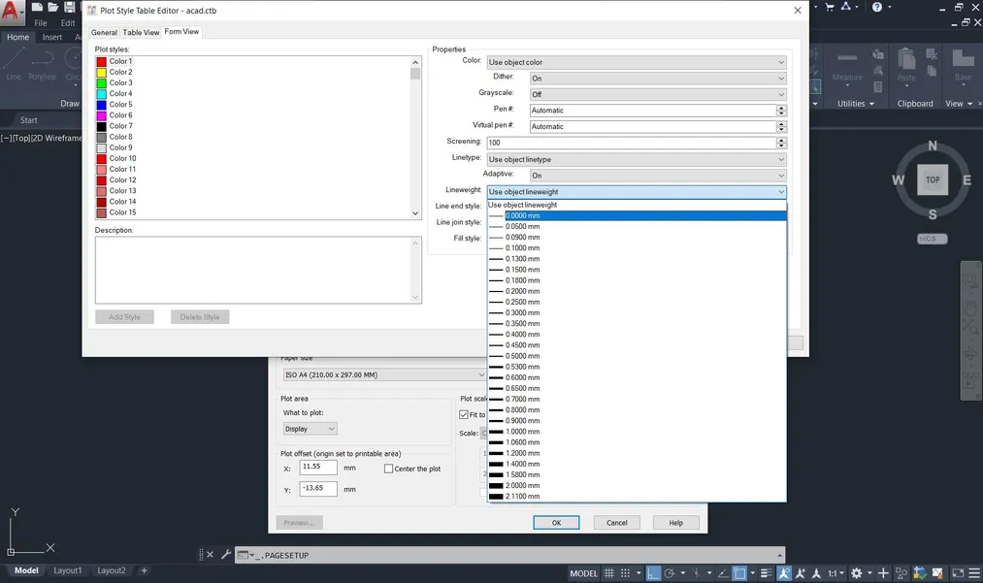Click the Workspace switching gear icon
This screenshot has height=583, width=983.
coord(855,573)
